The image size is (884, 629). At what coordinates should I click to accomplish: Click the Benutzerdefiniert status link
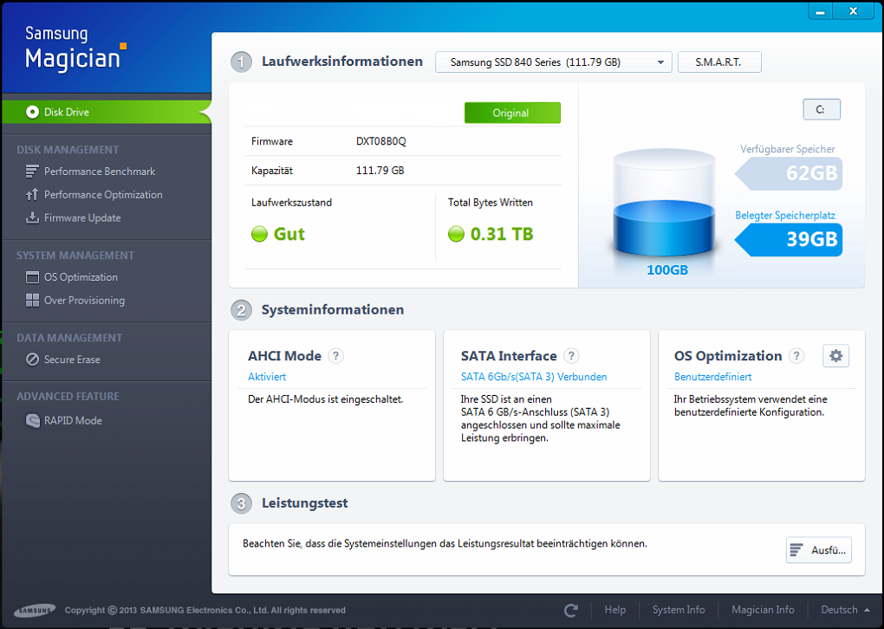coord(712,377)
